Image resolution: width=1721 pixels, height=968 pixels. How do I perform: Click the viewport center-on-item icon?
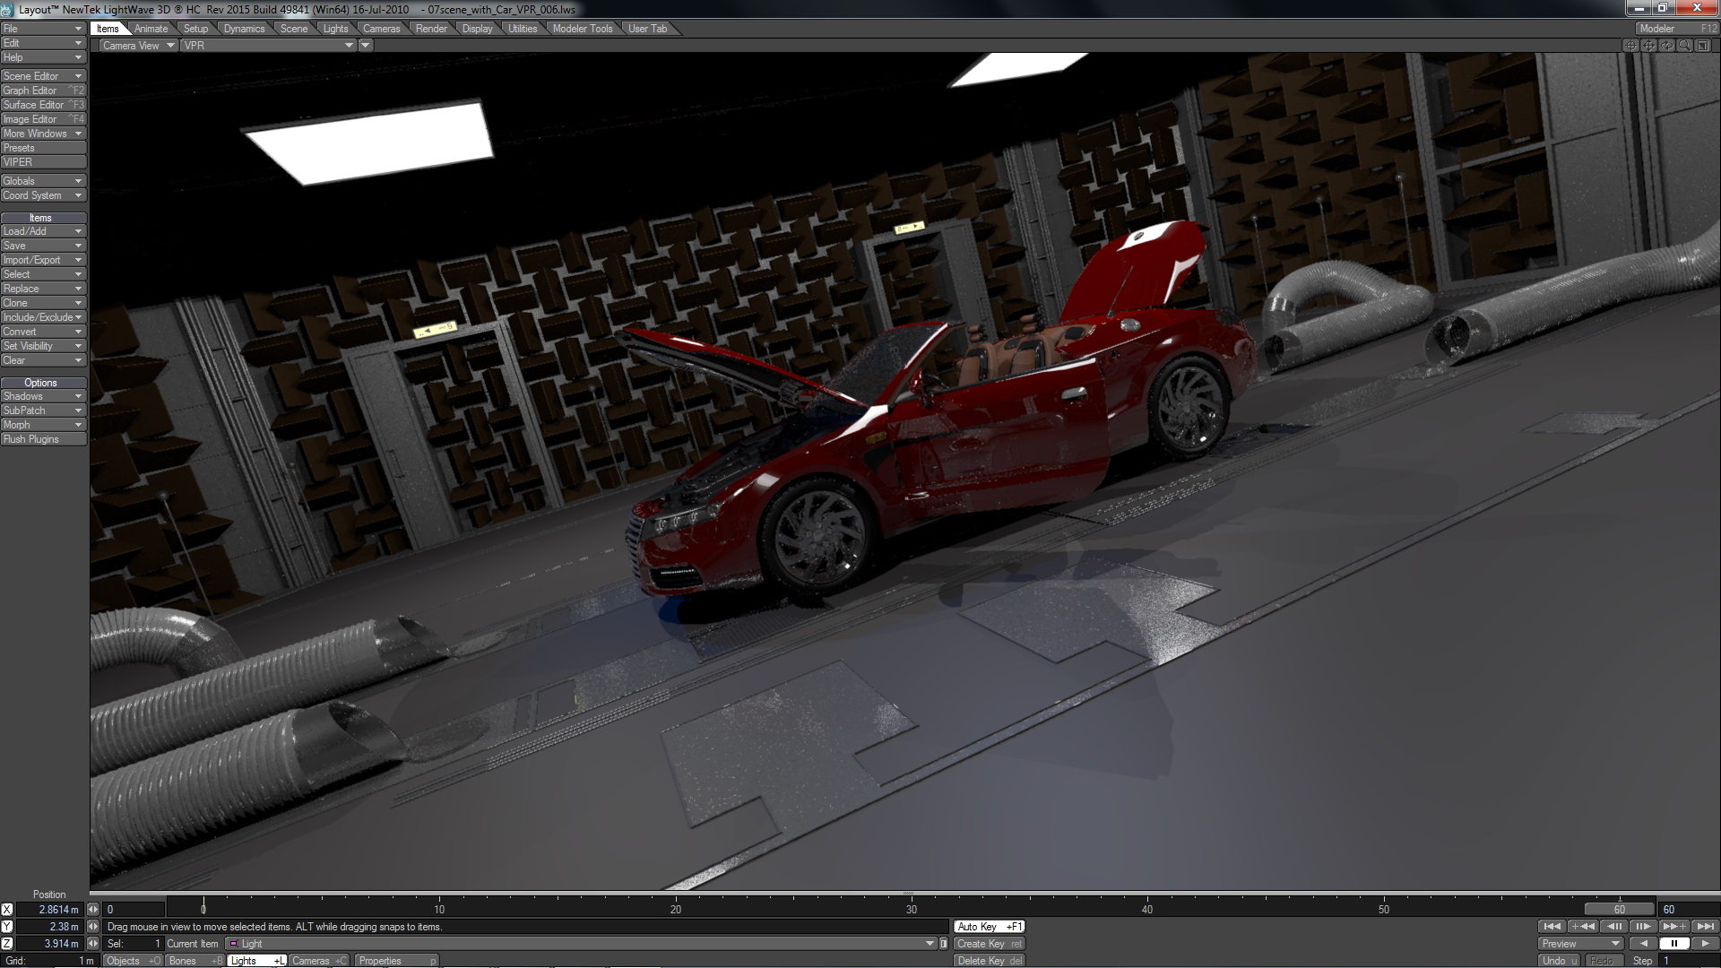pyautogui.click(x=1630, y=46)
